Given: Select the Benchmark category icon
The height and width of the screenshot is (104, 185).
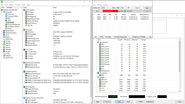Looking at the screenshot, I should point(4,58).
